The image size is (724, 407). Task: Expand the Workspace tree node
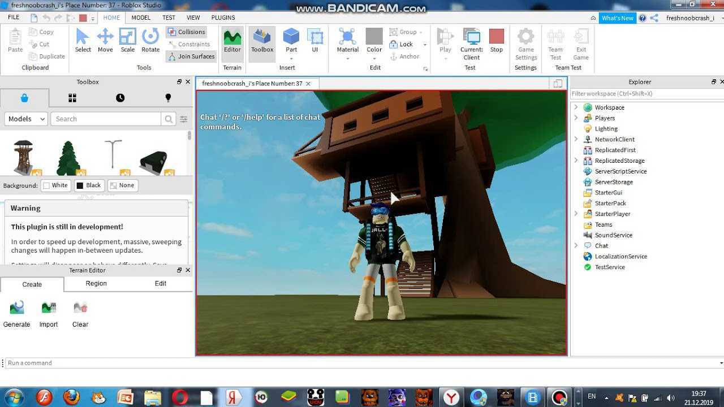click(x=576, y=107)
